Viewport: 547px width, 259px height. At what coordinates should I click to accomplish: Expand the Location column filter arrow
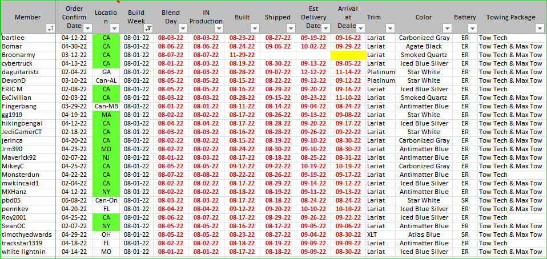[115, 28]
